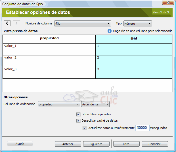Click the previous column arrow button
This screenshot has width=176, height=152.
coord(7,23)
